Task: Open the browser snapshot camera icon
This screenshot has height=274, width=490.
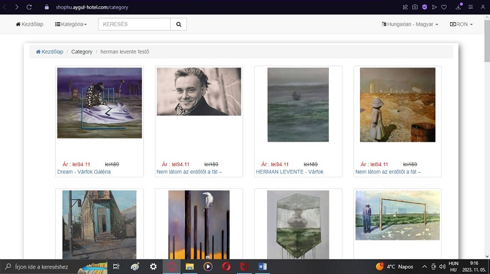Action: [x=415, y=7]
